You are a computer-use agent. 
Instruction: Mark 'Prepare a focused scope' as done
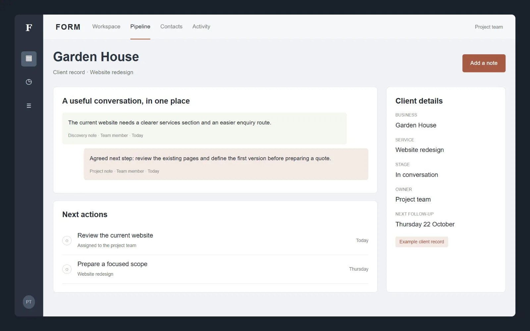pos(67,269)
